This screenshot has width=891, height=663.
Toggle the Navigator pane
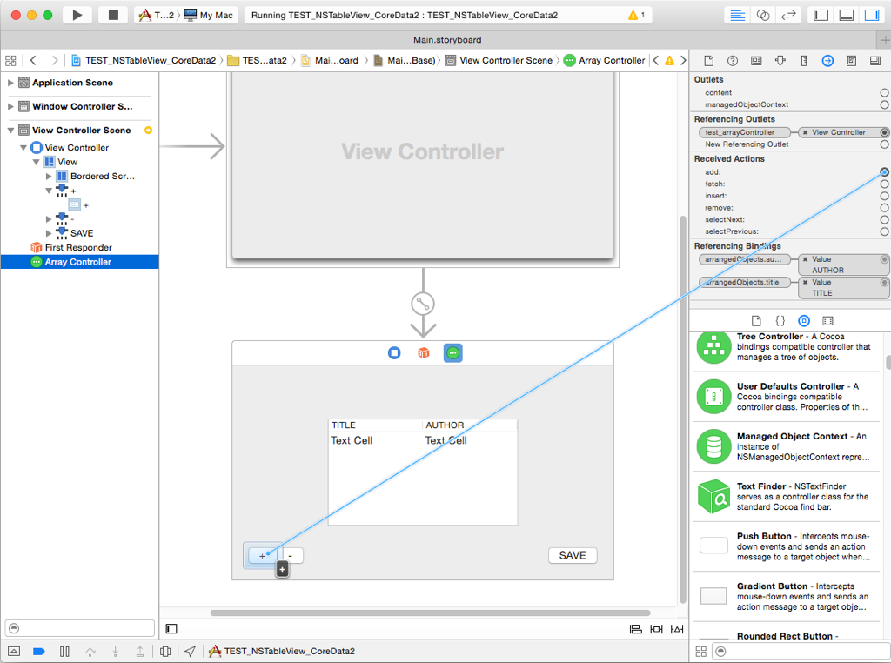point(821,16)
